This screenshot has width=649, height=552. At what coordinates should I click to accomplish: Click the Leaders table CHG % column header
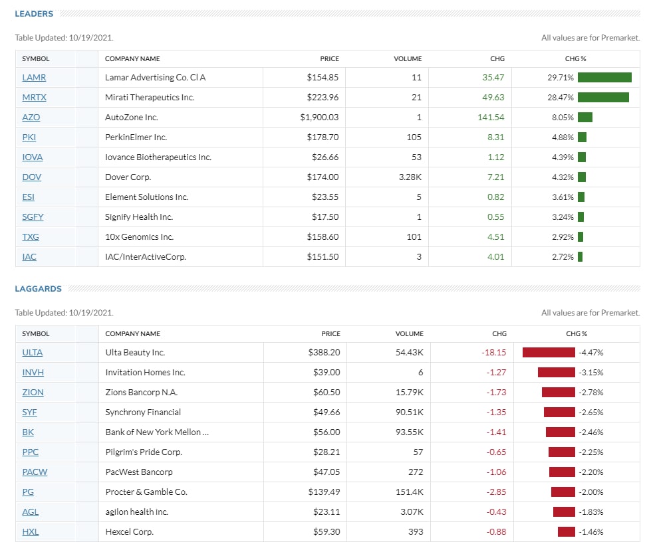(576, 58)
